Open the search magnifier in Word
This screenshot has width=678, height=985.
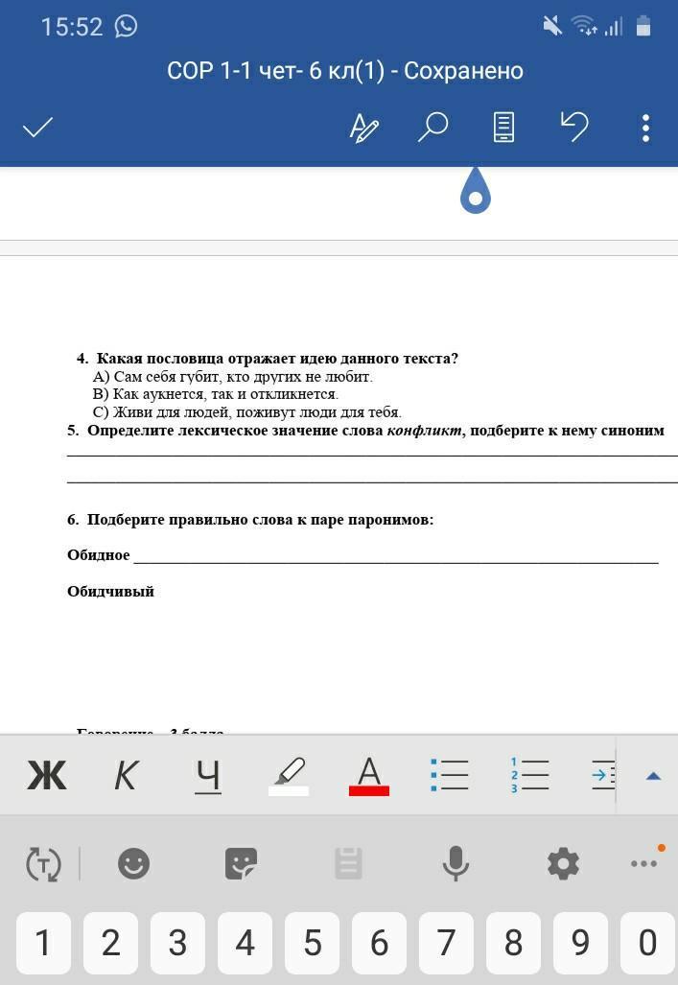pyautogui.click(x=433, y=127)
